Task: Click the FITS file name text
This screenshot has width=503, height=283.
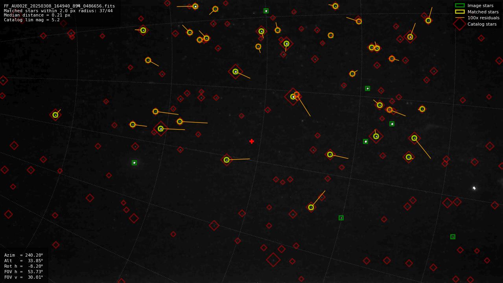Action: (x=59, y=6)
